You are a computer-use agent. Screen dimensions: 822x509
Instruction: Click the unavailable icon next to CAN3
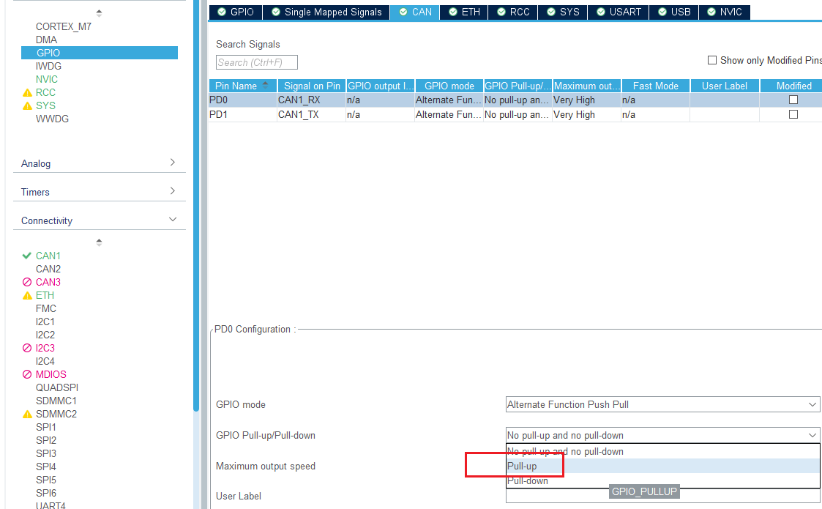[26, 282]
